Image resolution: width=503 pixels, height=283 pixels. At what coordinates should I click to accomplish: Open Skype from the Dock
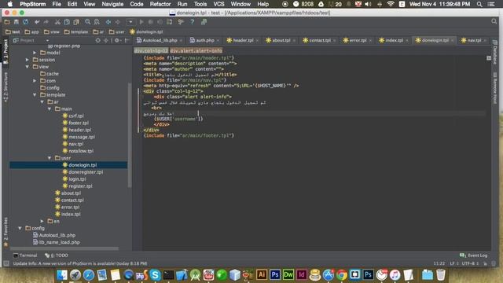(155, 275)
